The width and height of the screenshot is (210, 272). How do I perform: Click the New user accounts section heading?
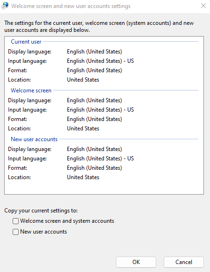coord(34,139)
